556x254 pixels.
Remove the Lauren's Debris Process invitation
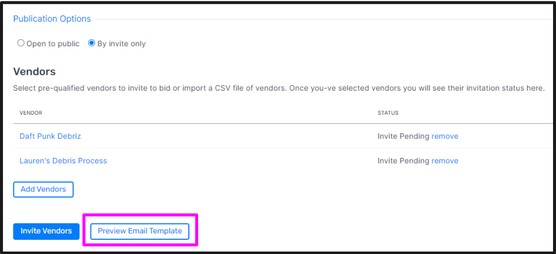(x=445, y=161)
